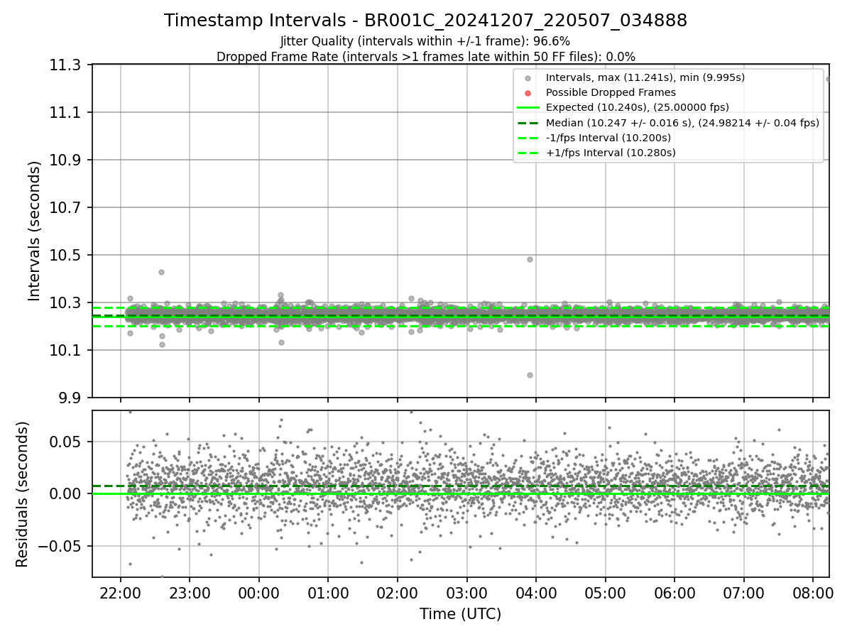This screenshot has width=852, height=639.
Task: Click the maximum point near 11.24s at the upper plot's right edge
Action: [829, 79]
